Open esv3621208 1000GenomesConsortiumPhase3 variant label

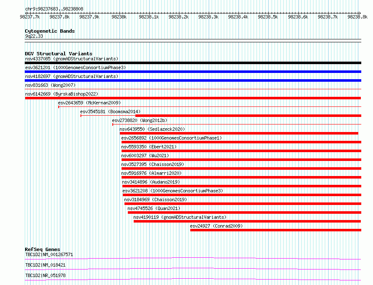click(x=173, y=191)
